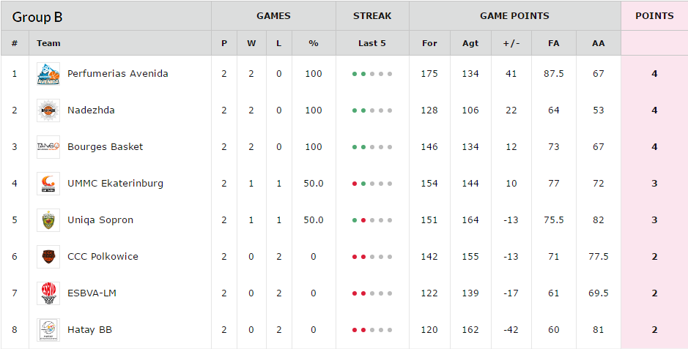Open the Perfumerias Avenida team link
688x349 pixels.
click(x=117, y=74)
